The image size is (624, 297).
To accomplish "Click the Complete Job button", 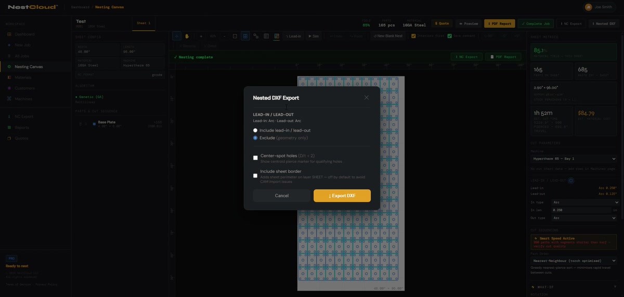I will [536, 23].
